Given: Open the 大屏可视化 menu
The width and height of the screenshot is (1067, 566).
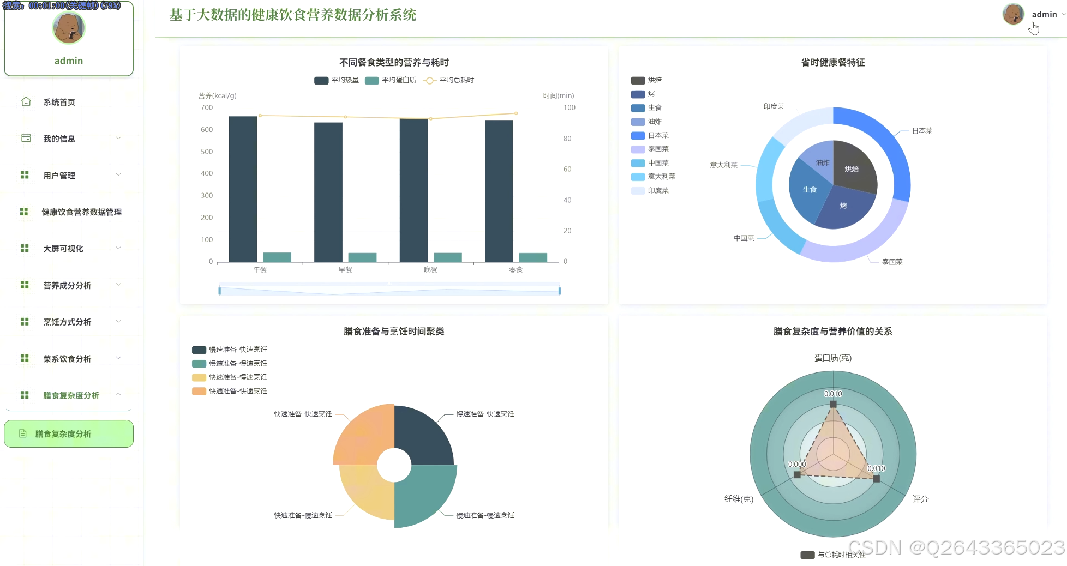Looking at the screenshot, I should tap(69, 248).
